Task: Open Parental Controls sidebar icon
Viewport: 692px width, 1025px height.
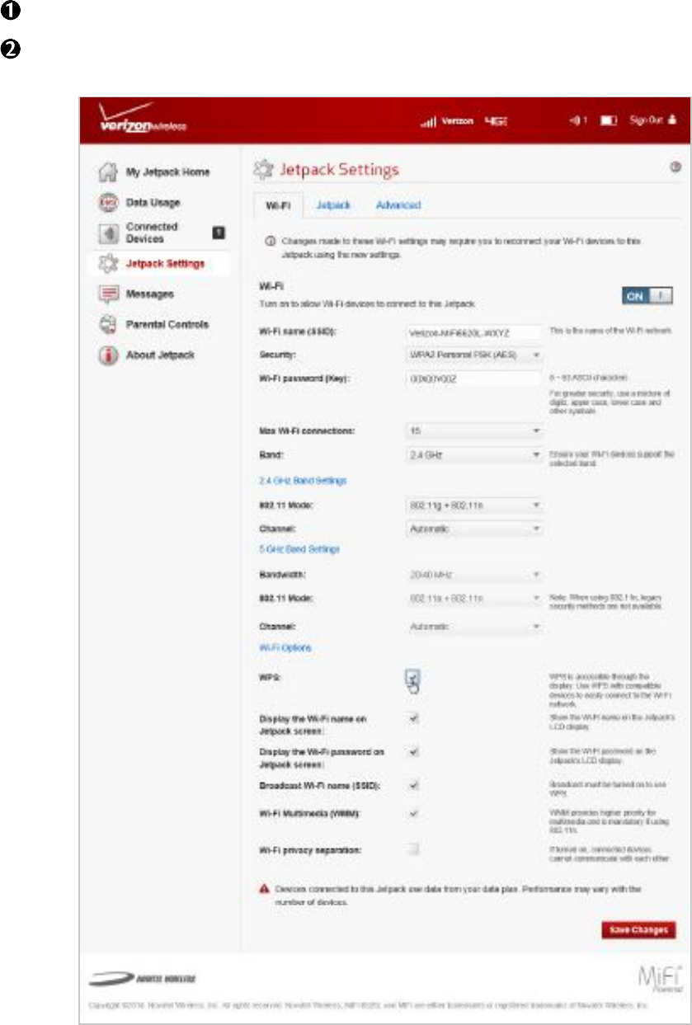Action: [x=107, y=325]
